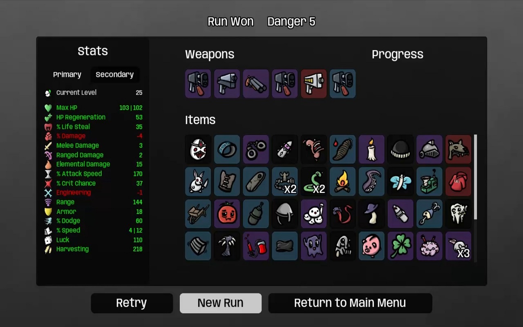Viewport: 523px width, 327px height.
Task: Switch to the Primary stats tab
Action: coord(67,74)
